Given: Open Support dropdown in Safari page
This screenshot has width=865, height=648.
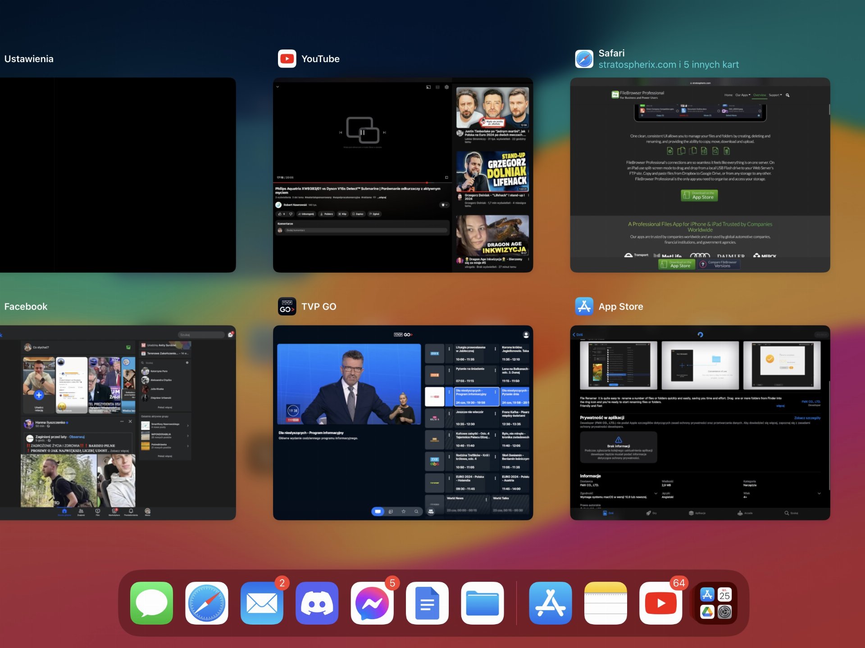Looking at the screenshot, I should click(775, 95).
